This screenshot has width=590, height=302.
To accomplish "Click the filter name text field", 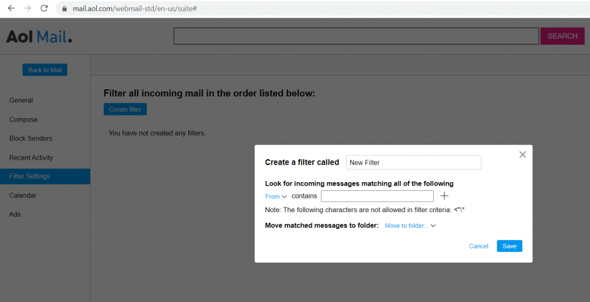I will [413, 163].
